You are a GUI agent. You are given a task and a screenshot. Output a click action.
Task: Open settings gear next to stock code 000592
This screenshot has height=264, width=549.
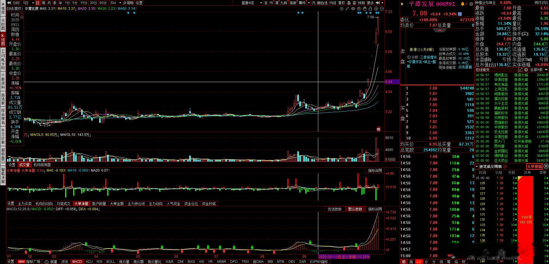coord(471,4)
